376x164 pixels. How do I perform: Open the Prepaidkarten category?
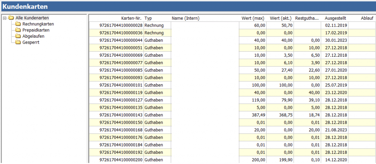pos(36,30)
